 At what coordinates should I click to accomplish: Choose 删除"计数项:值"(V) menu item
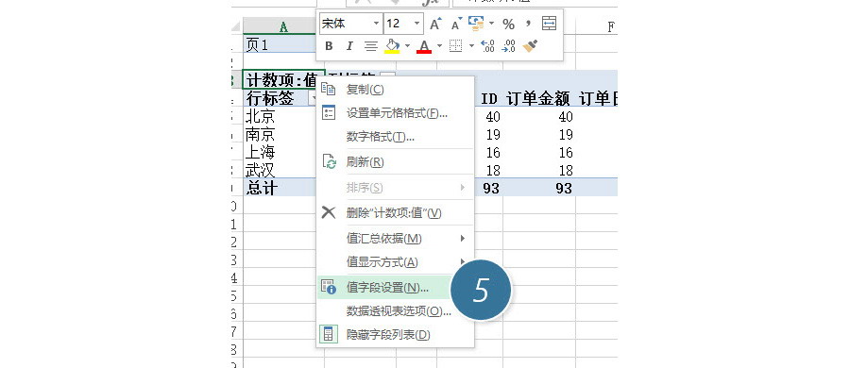395,213
